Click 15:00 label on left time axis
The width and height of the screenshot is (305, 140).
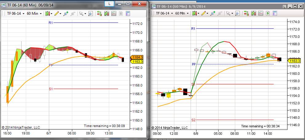pyautogui.click(x=8, y=134)
